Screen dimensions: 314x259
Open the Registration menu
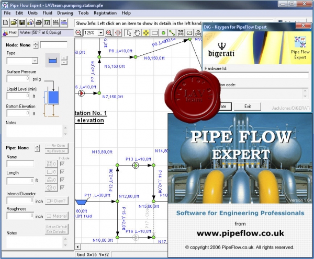pos(105,13)
